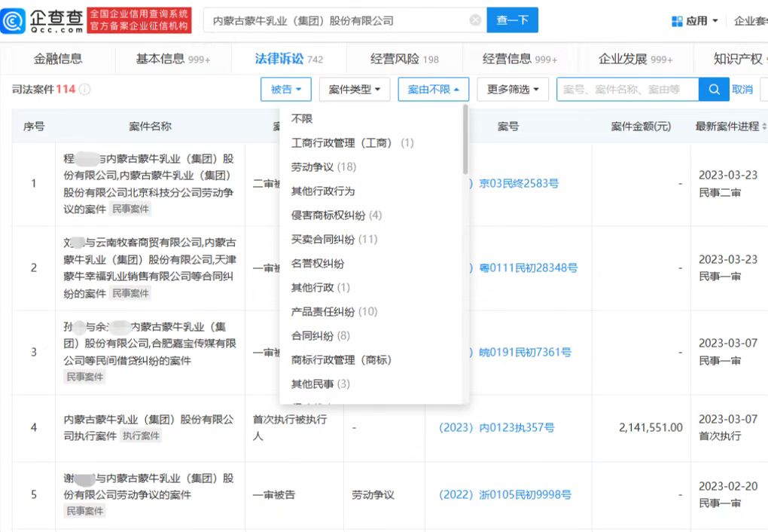Click the case number search field
Viewport: 768px width, 532px height.
(x=627, y=89)
